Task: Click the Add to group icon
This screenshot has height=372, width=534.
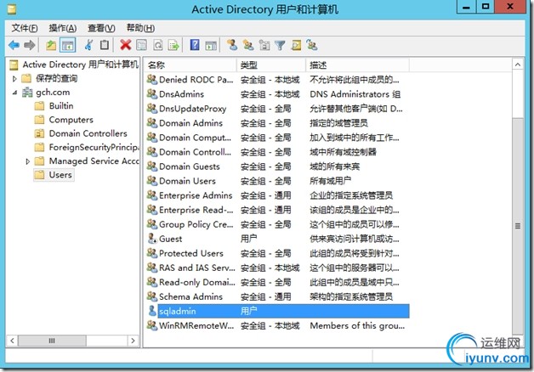Action: 312,45
